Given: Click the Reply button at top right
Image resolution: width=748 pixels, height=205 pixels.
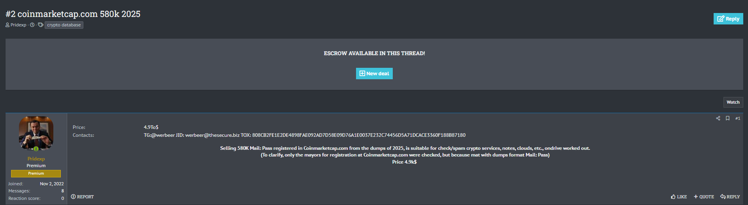Looking at the screenshot, I should (728, 19).
